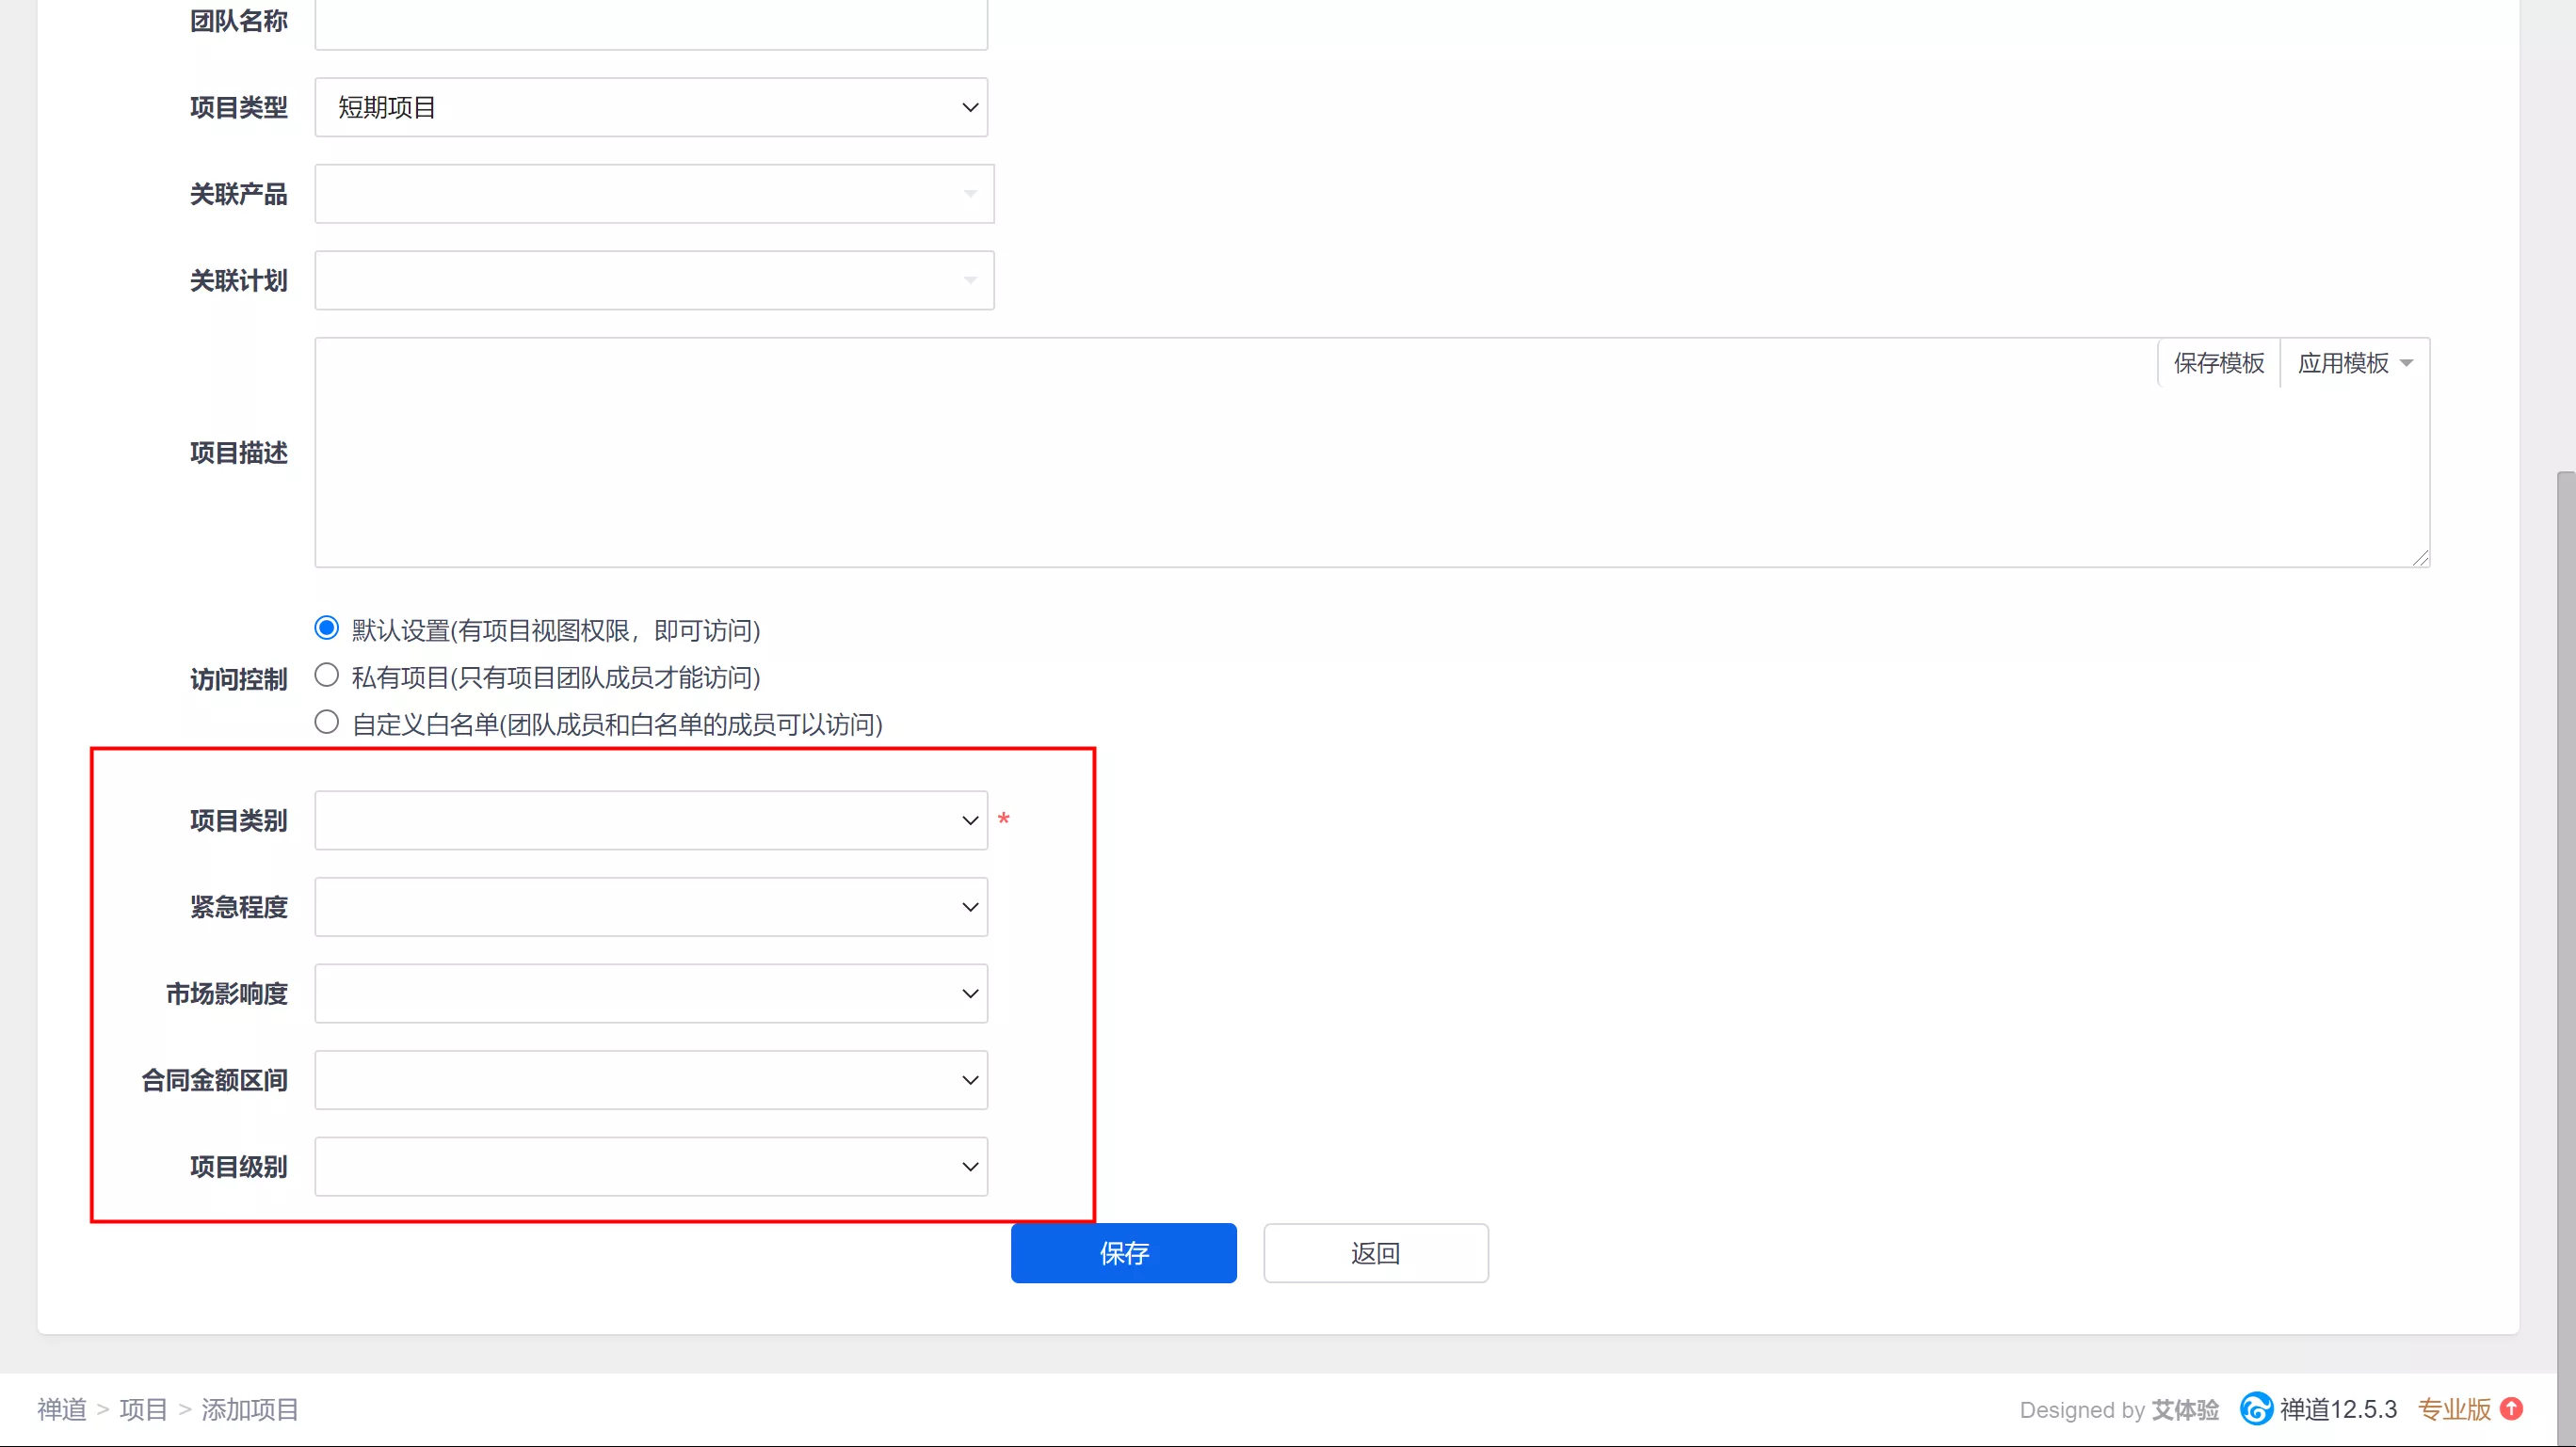Click inside the 项目描述 text area
This screenshot has width=2576, height=1447.
pyautogui.click(x=1372, y=453)
